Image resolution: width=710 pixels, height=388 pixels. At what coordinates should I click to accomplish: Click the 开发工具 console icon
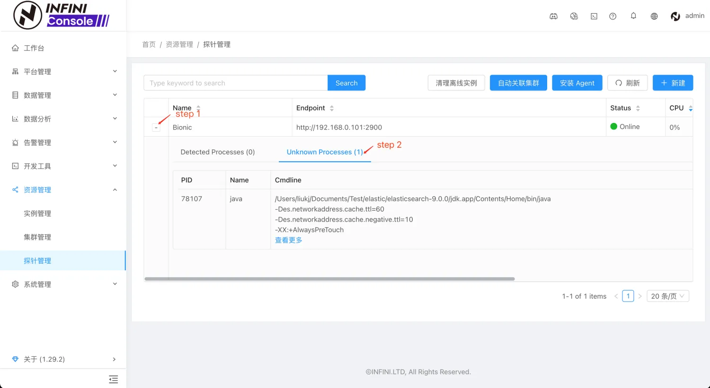pyautogui.click(x=15, y=166)
